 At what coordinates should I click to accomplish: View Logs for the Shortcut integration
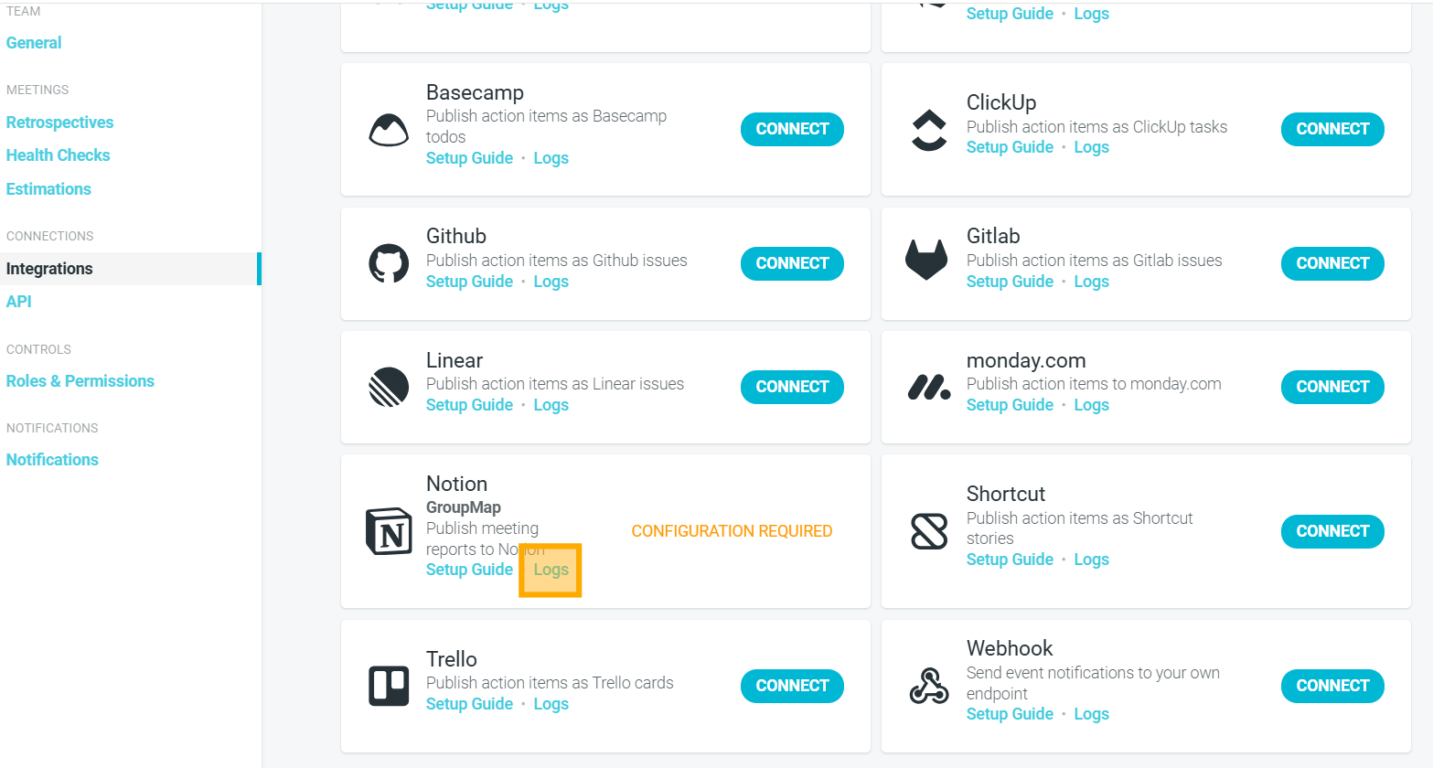(x=1091, y=560)
